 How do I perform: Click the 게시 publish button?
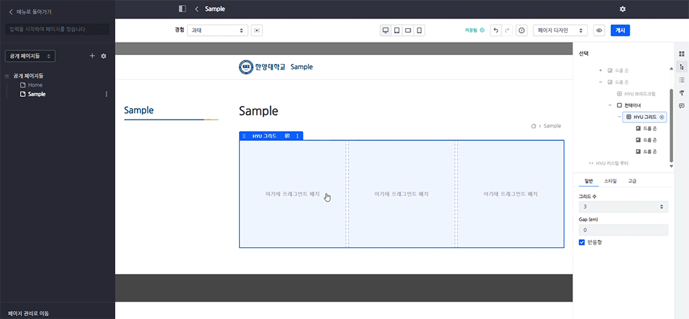[620, 30]
